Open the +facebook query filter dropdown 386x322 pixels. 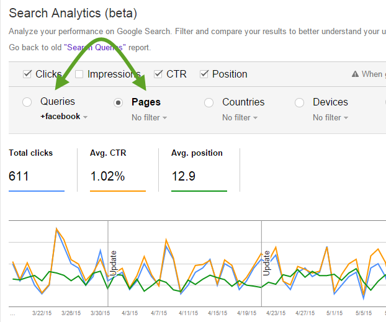(x=64, y=117)
